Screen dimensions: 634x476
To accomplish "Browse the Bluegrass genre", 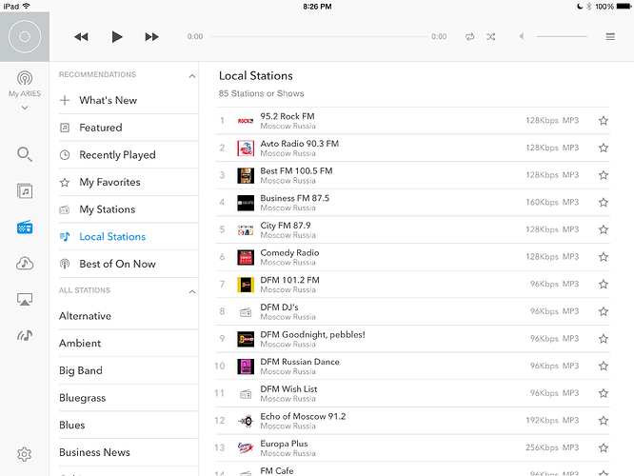I will point(129,398).
